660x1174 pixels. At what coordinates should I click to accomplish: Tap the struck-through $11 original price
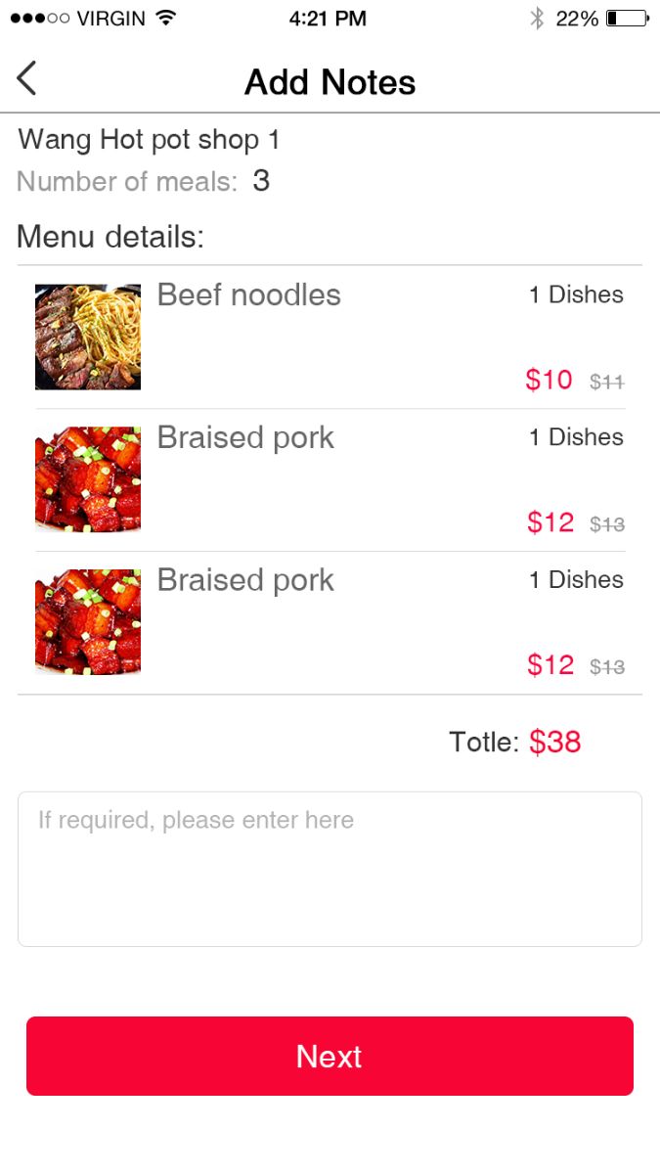click(x=607, y=382)
